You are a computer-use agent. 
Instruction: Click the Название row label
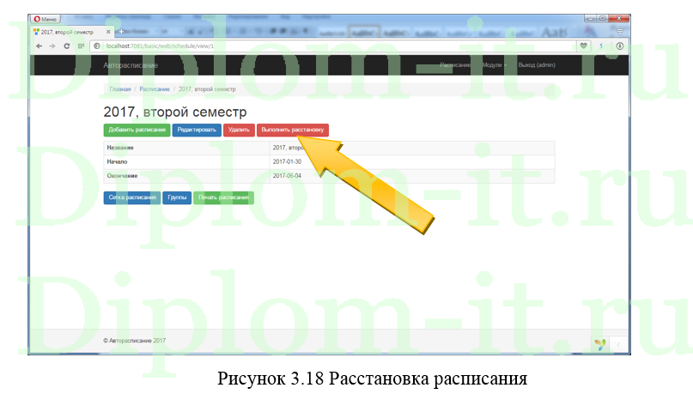click(120, 148)
